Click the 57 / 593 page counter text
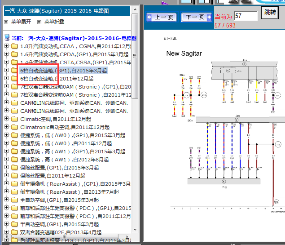This screenshot has width=285, height=245. 225,25
